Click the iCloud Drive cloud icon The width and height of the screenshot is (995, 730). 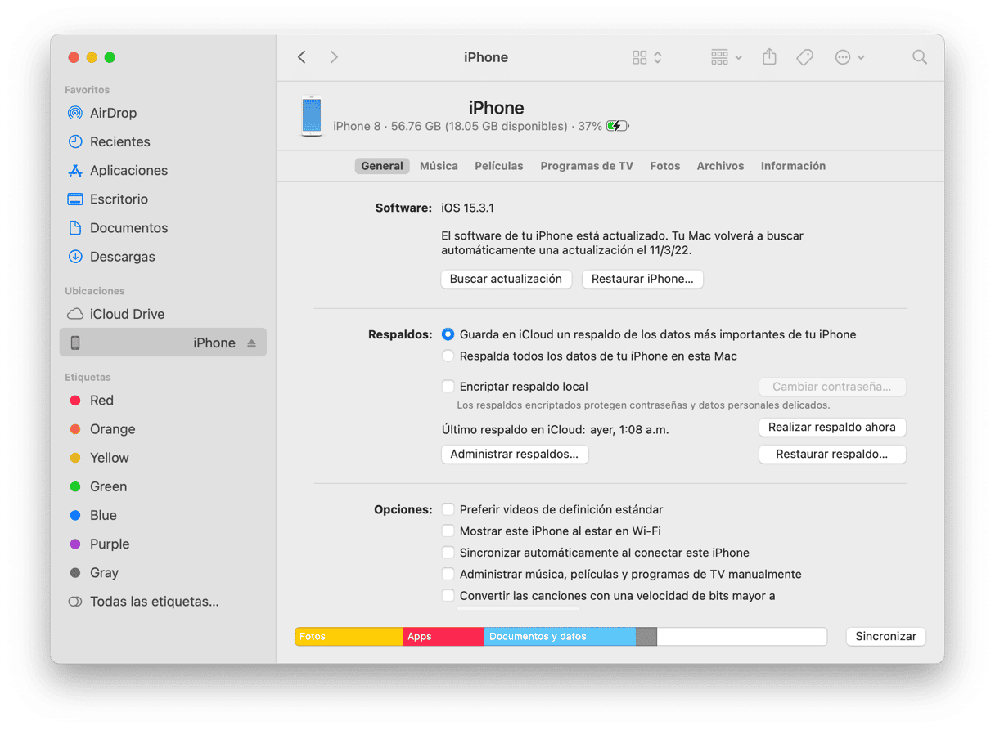pyautogui.click(x=75, y=314)
